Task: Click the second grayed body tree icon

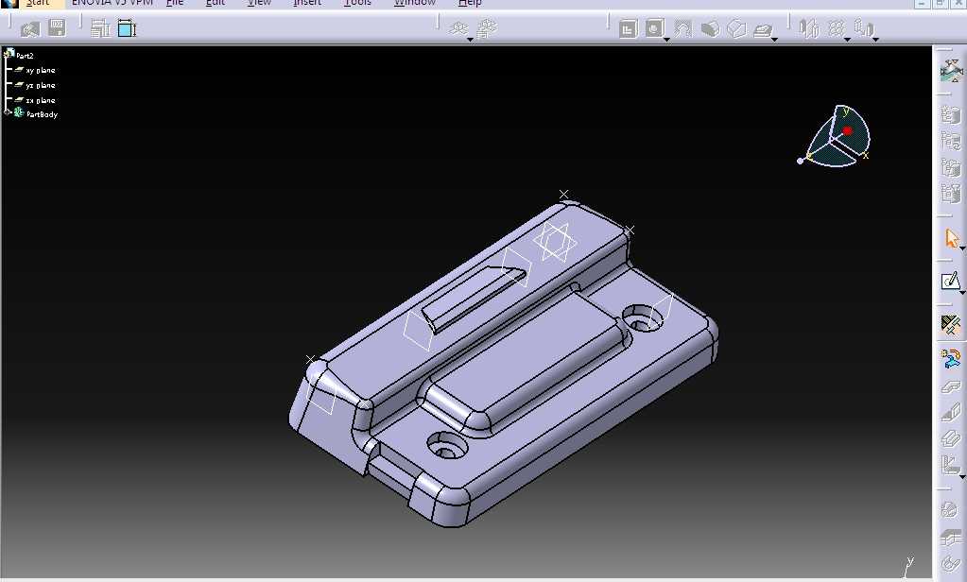Action: (950, 141)
